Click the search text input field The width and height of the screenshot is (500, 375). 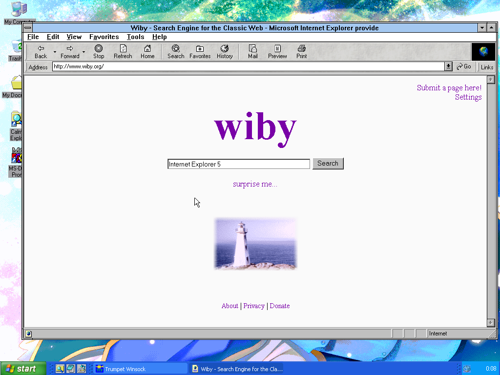point(239,164)
